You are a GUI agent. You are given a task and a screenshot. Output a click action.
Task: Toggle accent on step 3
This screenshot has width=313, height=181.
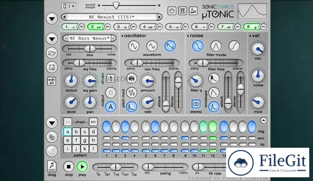(x=125, y=138)
